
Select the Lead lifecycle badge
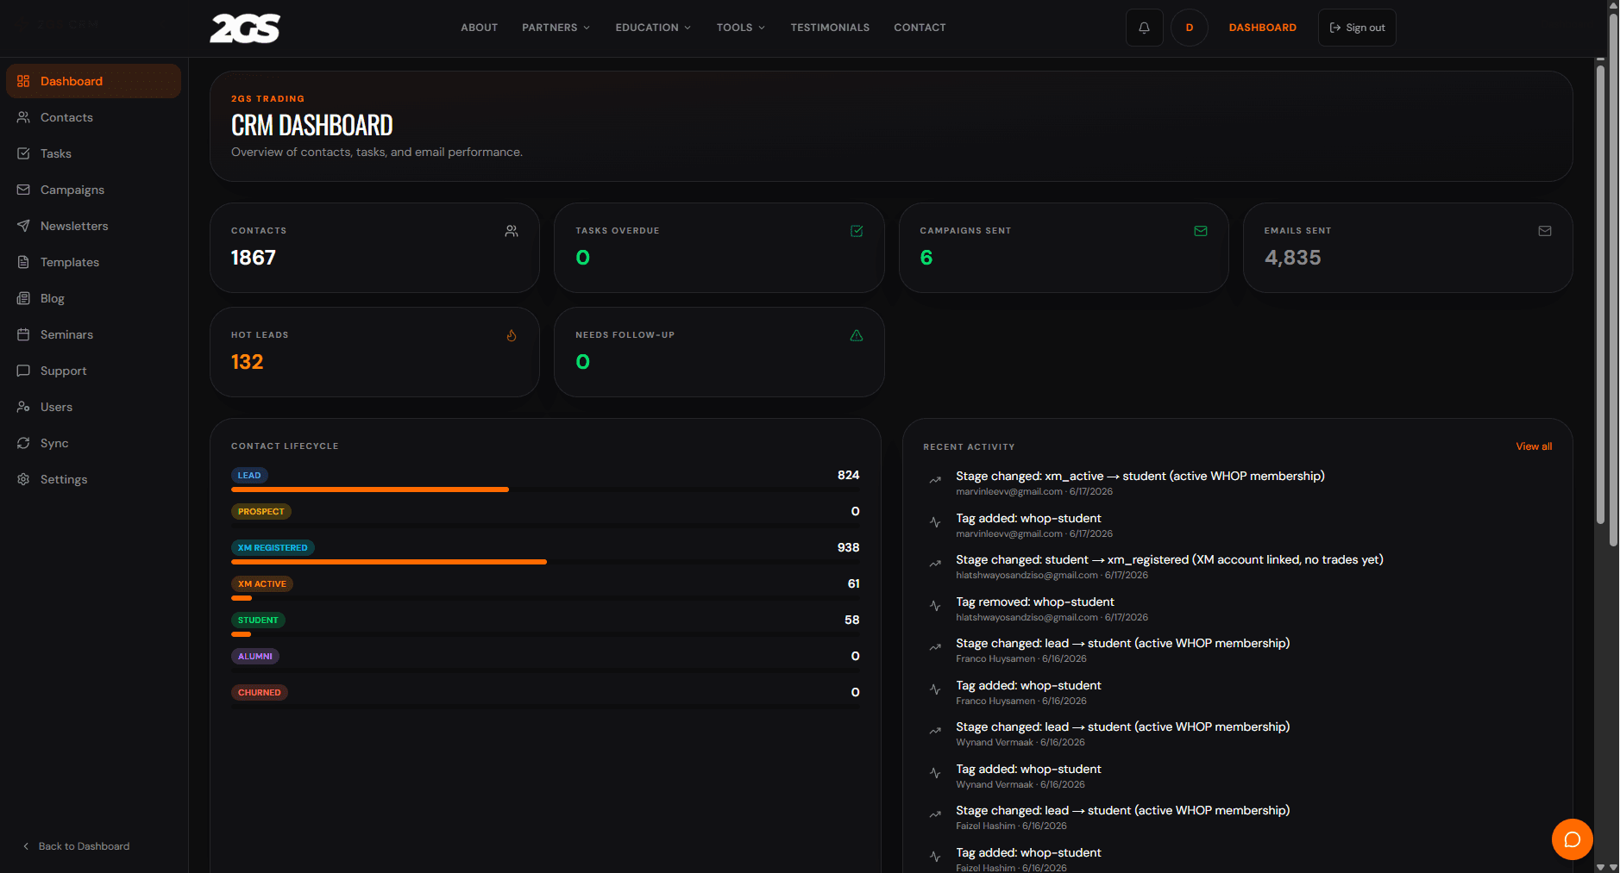tap(249, 476)
